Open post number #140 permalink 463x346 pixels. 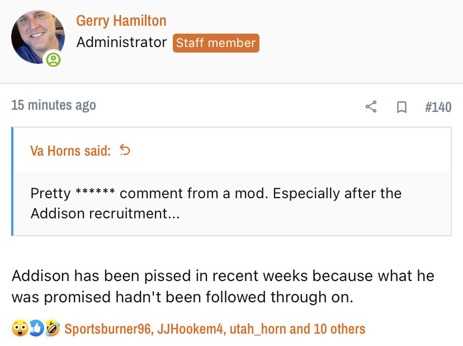tap(438, 106)
